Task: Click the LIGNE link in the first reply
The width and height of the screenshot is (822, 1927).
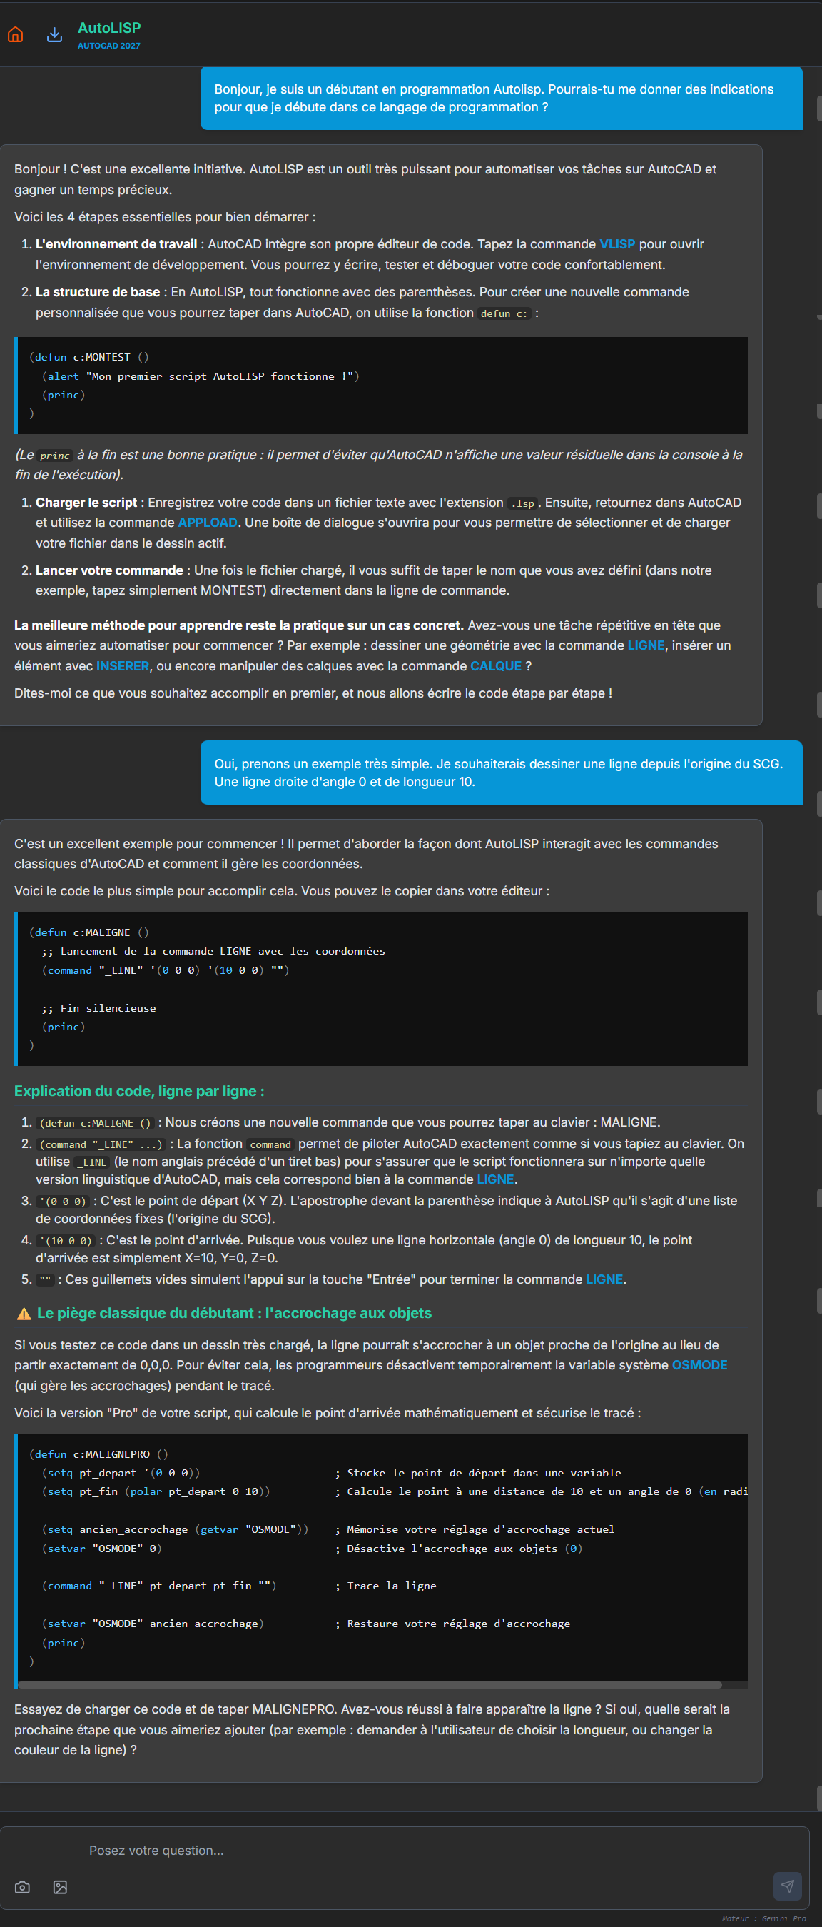Action: (646, 645)
